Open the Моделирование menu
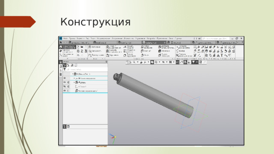274x154 pixels. (x=104, y=38)
